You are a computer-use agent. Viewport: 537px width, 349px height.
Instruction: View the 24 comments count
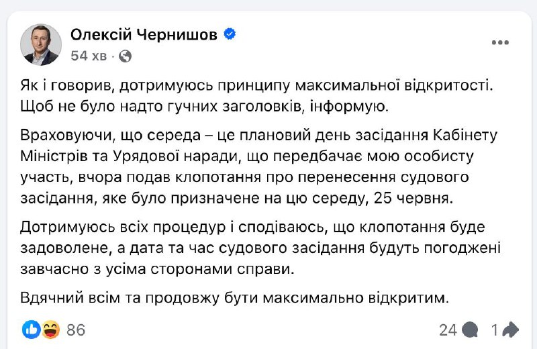(448, 330)
